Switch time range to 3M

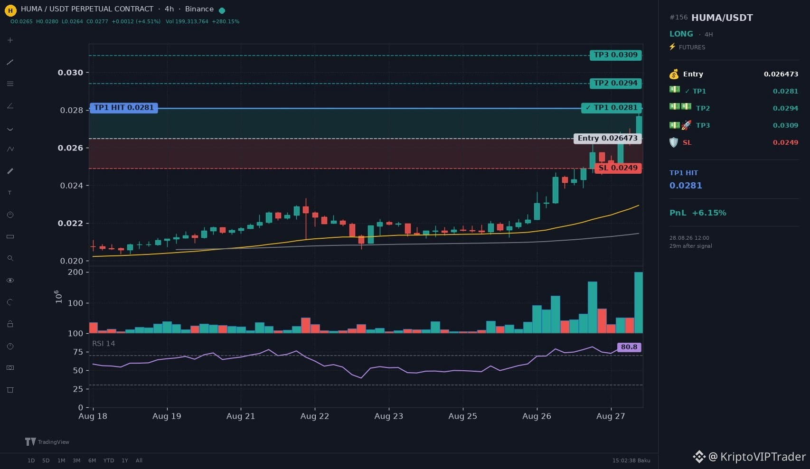76,460
